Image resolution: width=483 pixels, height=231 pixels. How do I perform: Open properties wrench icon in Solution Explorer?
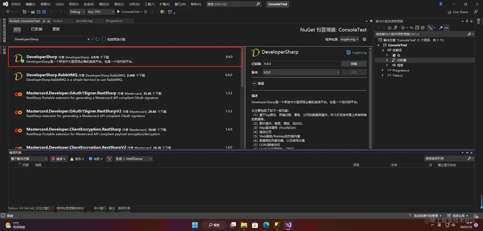point(441,28)
